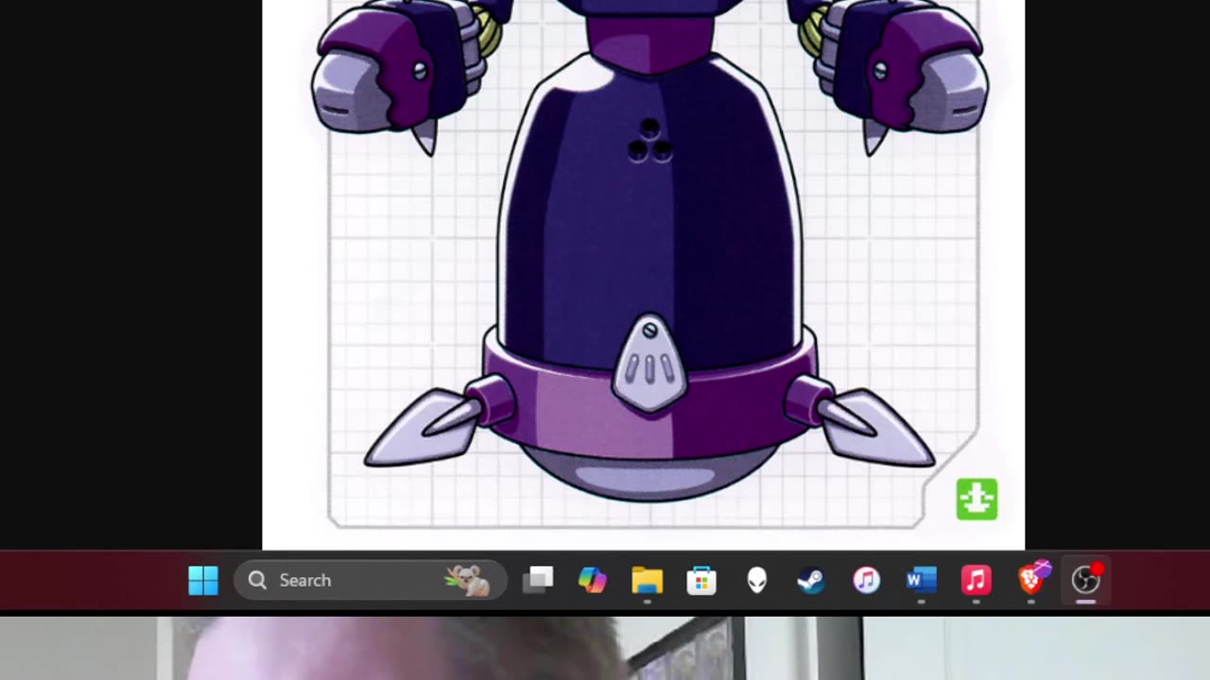
Task: Open File Explorer folder icon
Action: point(648,580)
